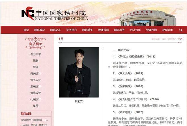Open the 首页 menu item
Viewport: 187px width, 126px height.
pyautogui.click(x=26, y=30)
